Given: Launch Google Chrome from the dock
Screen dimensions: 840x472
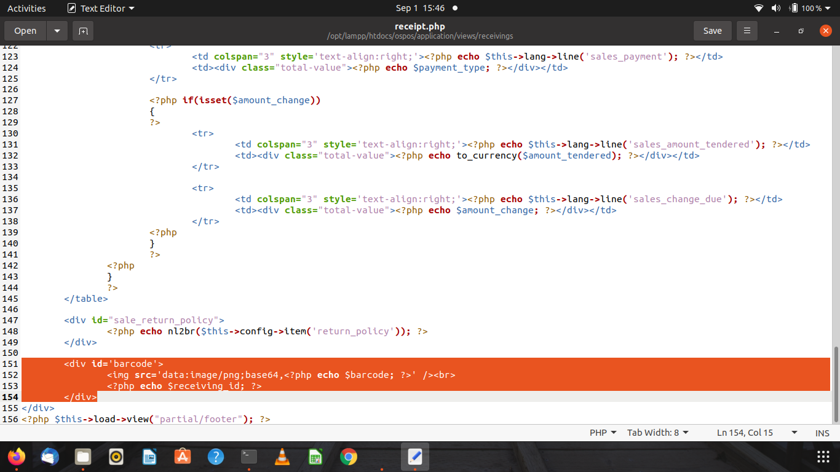Looking at the screenshot, I should click(347, 457).
